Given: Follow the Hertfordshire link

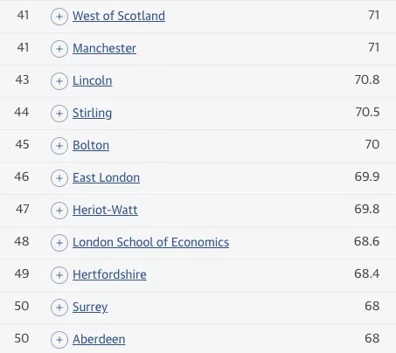Looking at the screenshot, I should [x=109, y=274].
